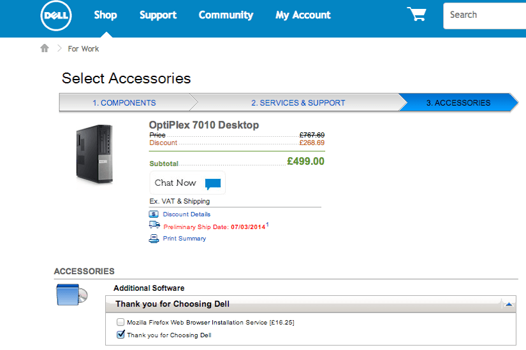Click the chat bubble icon
This screenshot has height=350, width=526.
[x=213, y=183]
